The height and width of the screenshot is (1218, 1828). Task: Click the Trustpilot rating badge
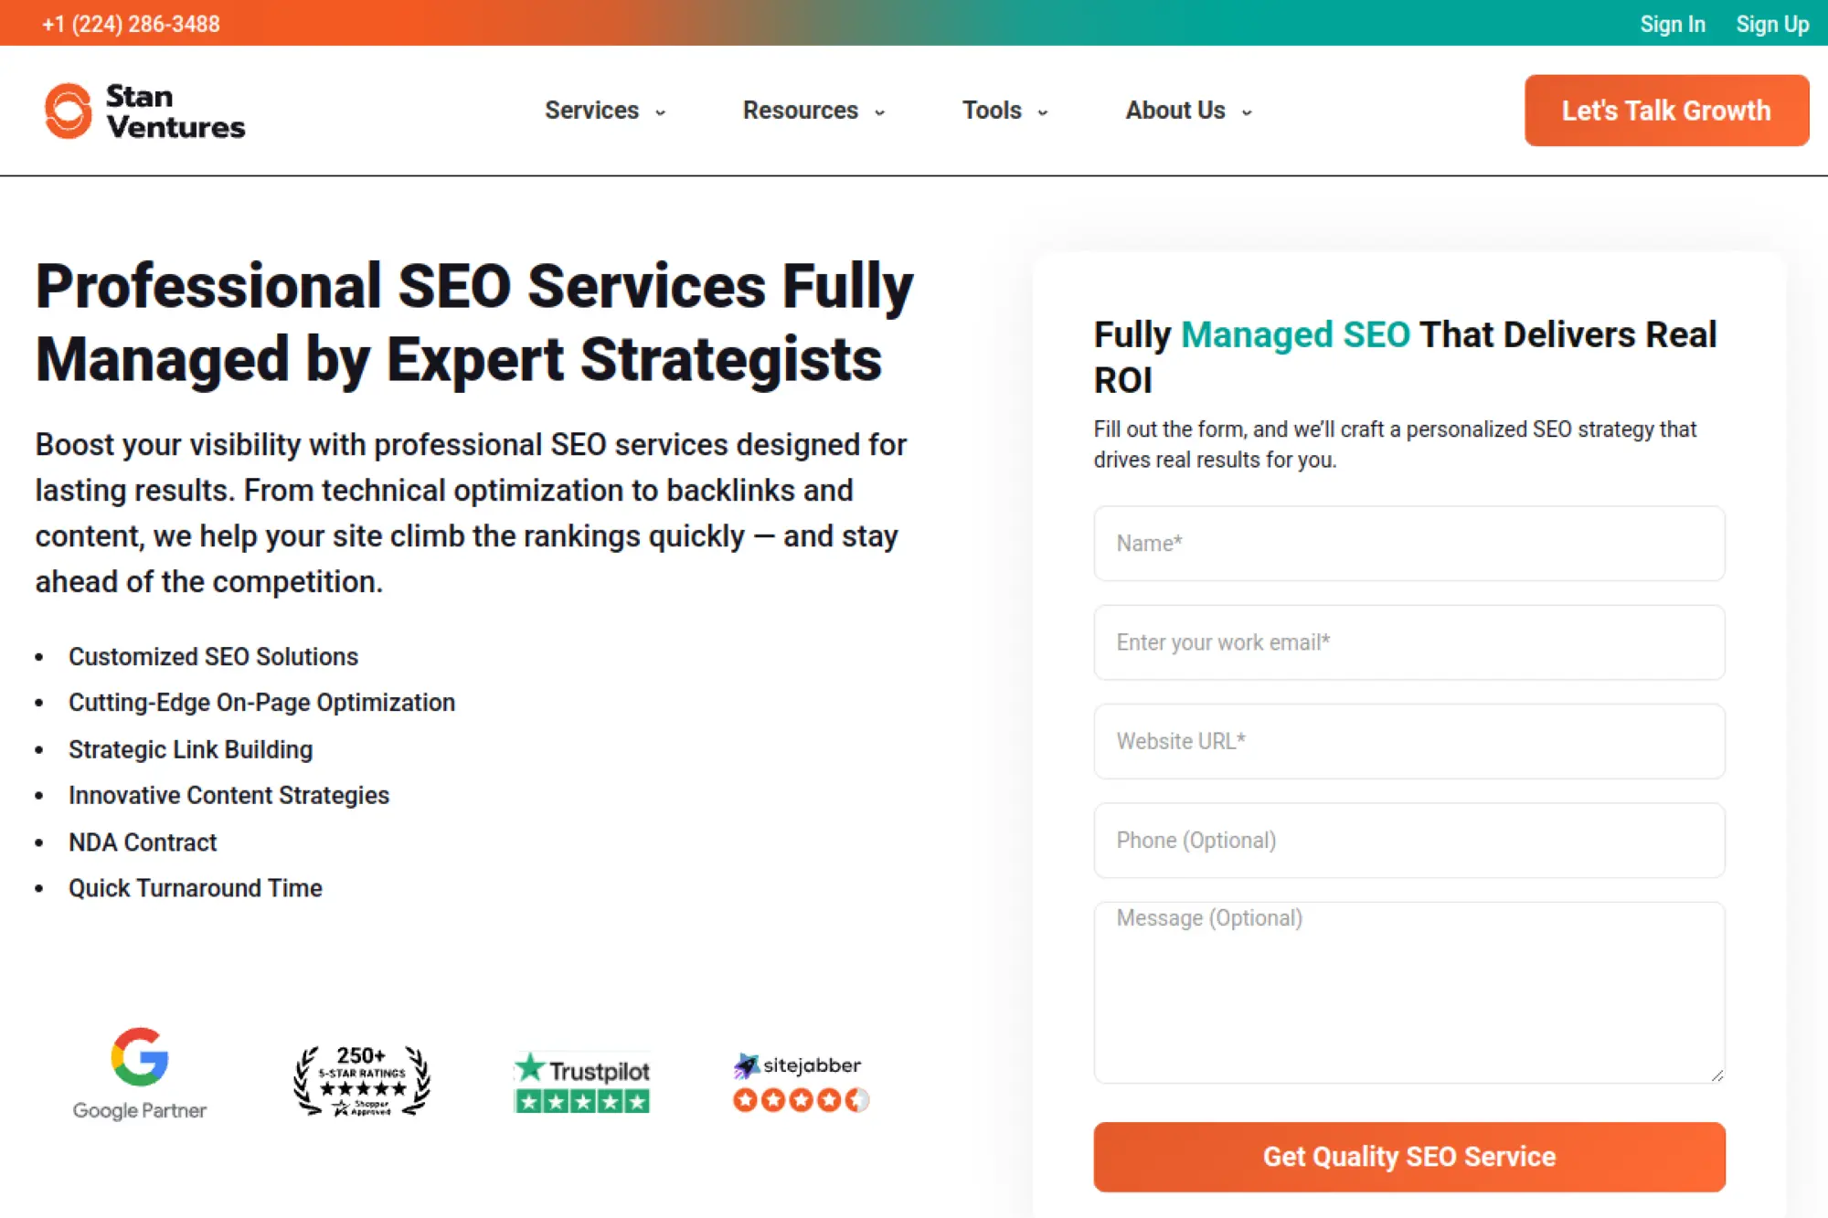pyautogui.click(x=582, y=1081)
